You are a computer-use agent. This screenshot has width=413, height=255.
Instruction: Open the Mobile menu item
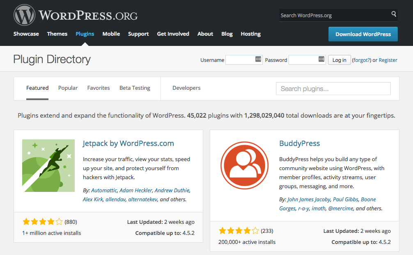pos(111,34)
